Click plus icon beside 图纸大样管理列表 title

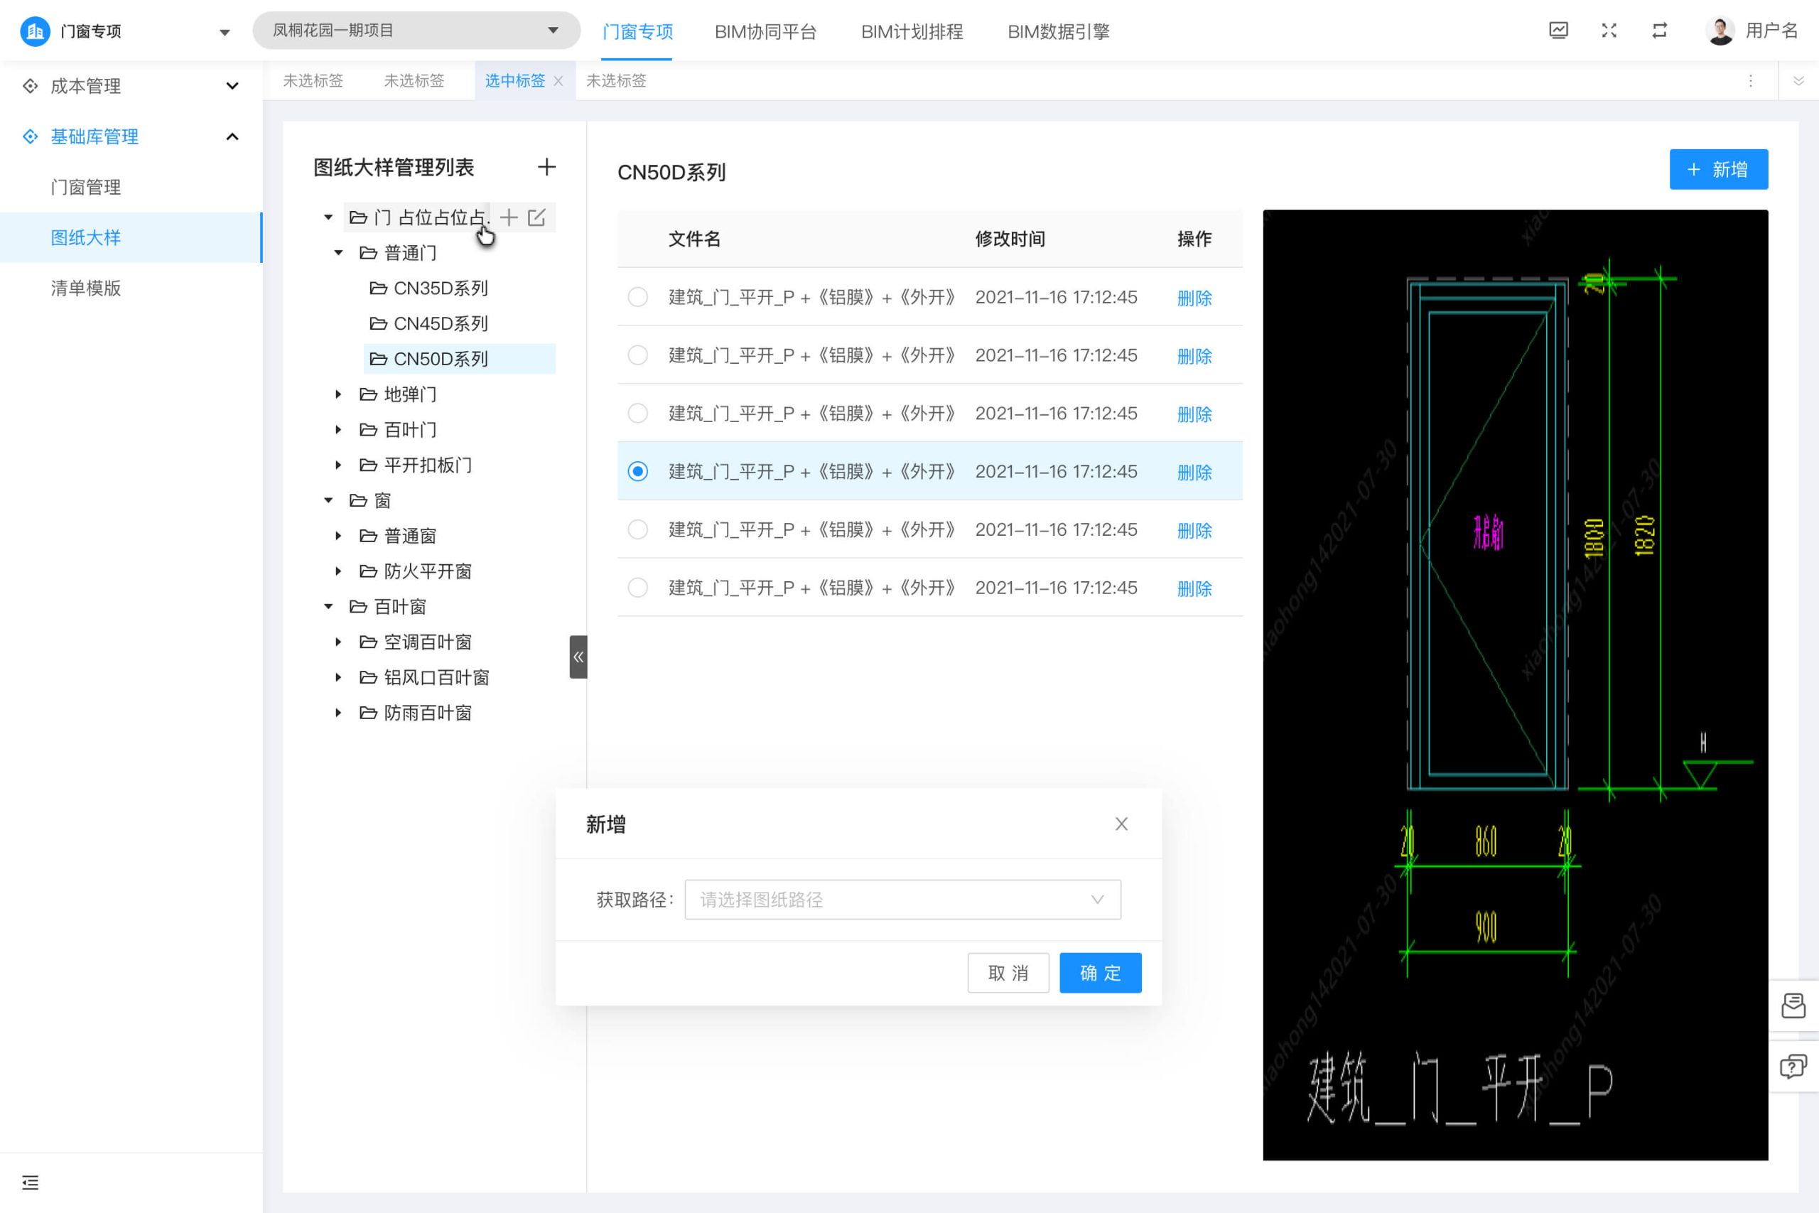pos(547,167)
